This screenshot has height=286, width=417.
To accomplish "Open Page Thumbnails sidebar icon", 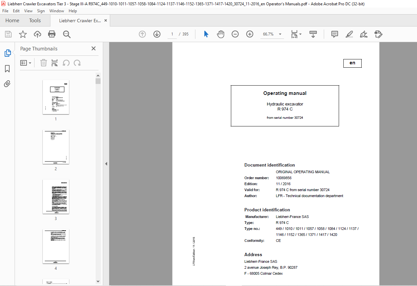I will tap(7, 53).
